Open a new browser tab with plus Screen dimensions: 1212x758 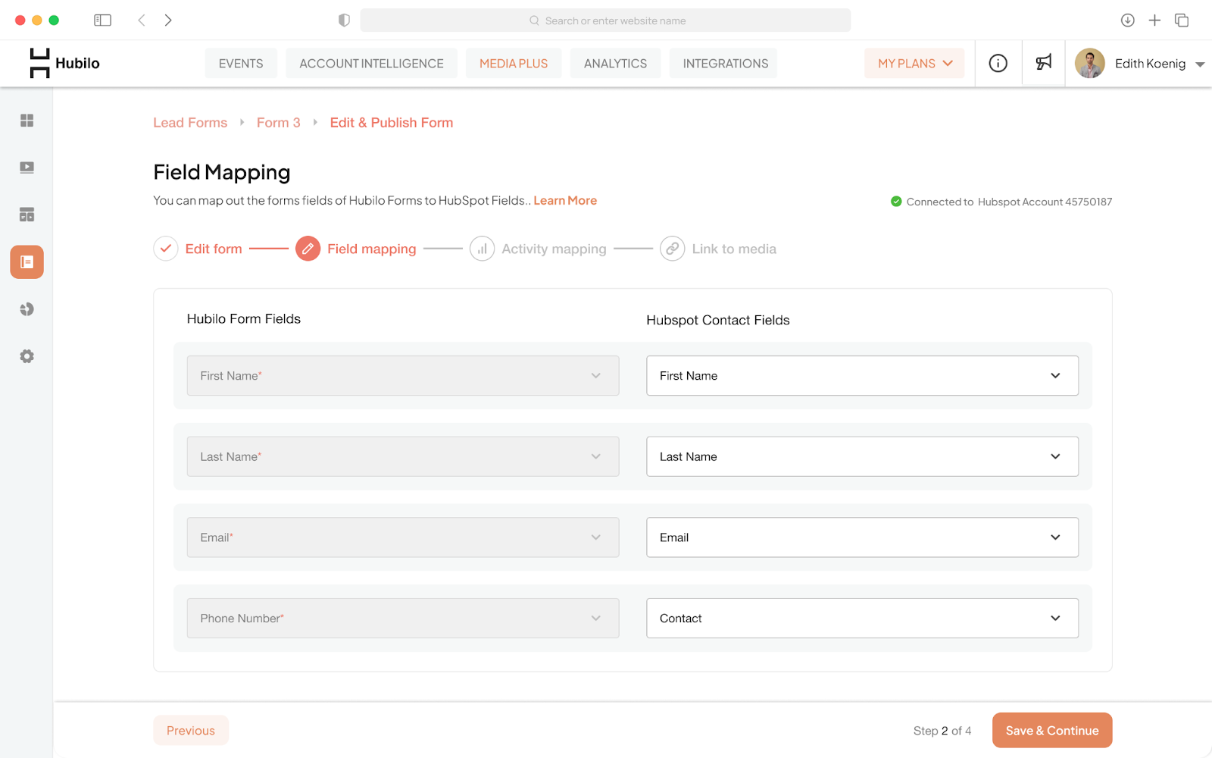[1154, 20]
